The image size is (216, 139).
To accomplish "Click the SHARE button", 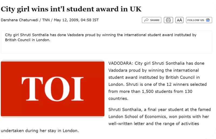I will click(151, 20).
